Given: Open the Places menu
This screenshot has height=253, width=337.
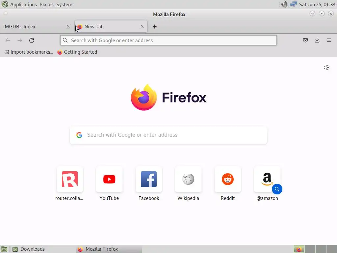Looking at the screenshot, I should tap(46, 5).
